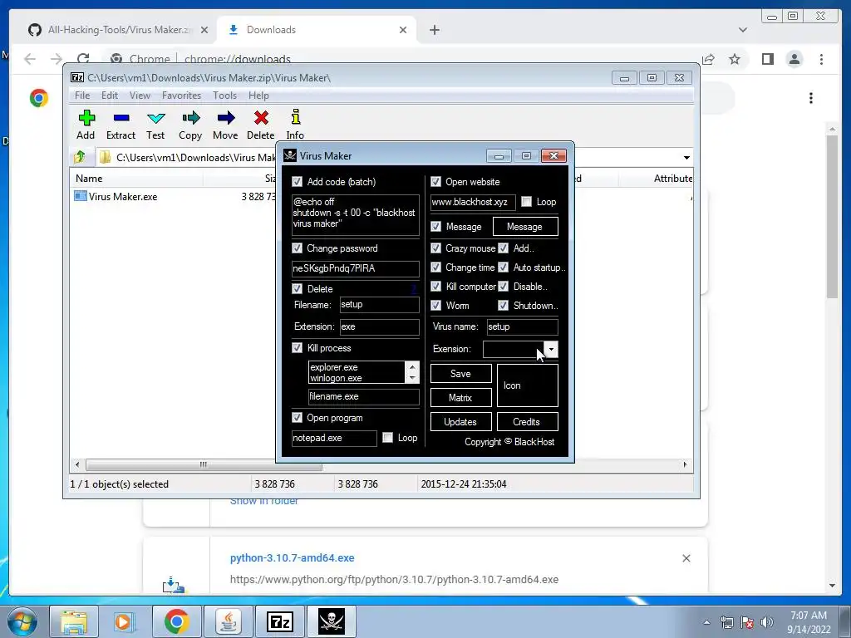Open the Edit menu in 7-Zip
Screen dimensions: 851x638
(110, 96)
